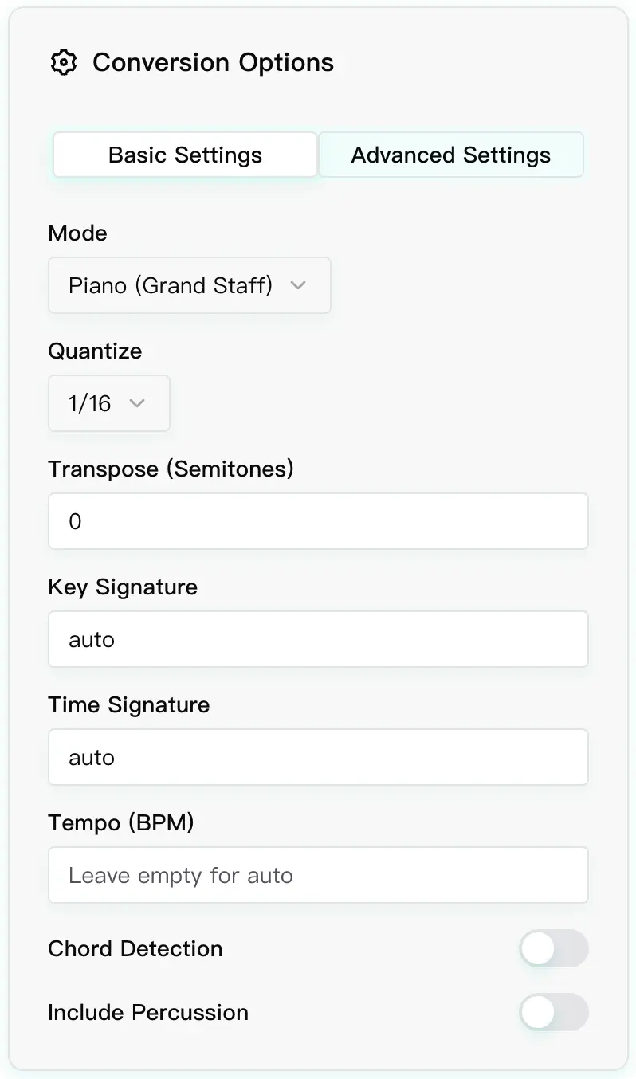Click the Tempo (BPM) label text
Screen dimensions: 636x1079
click(121, 823)
